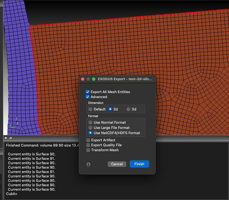Select 3d dimension radio button

(x=129, y=109)
